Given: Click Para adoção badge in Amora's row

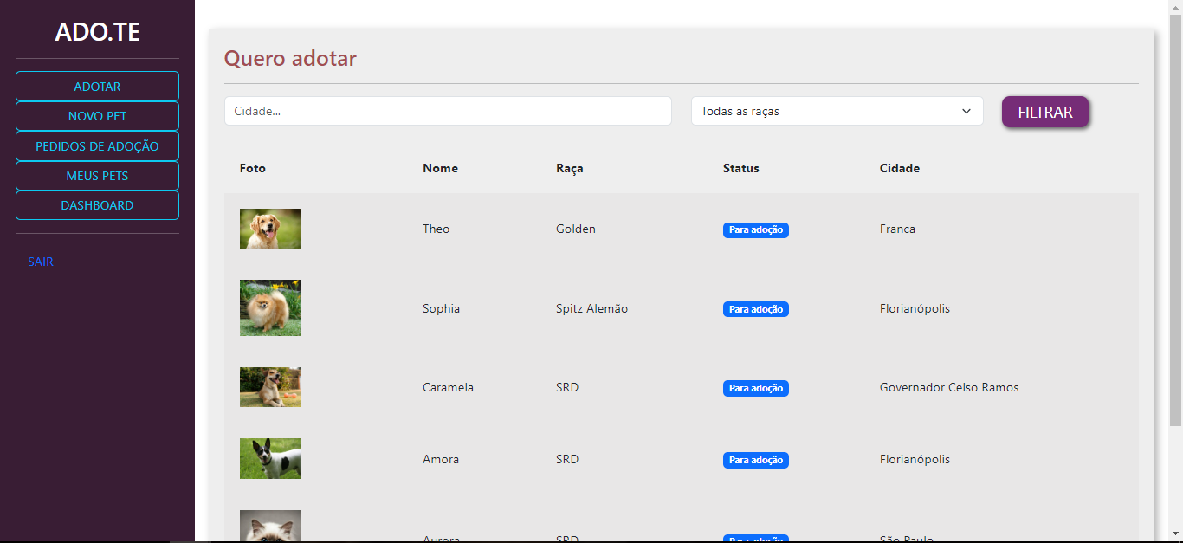Looking at the screenshot, I should click(756, 460).
